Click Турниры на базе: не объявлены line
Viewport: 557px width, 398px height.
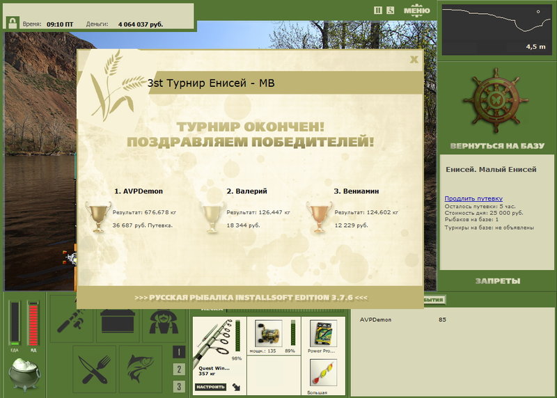tap(489, 228)
